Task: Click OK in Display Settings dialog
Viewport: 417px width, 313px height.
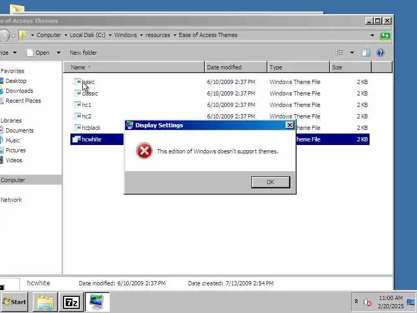Action: tap(271, 182)
